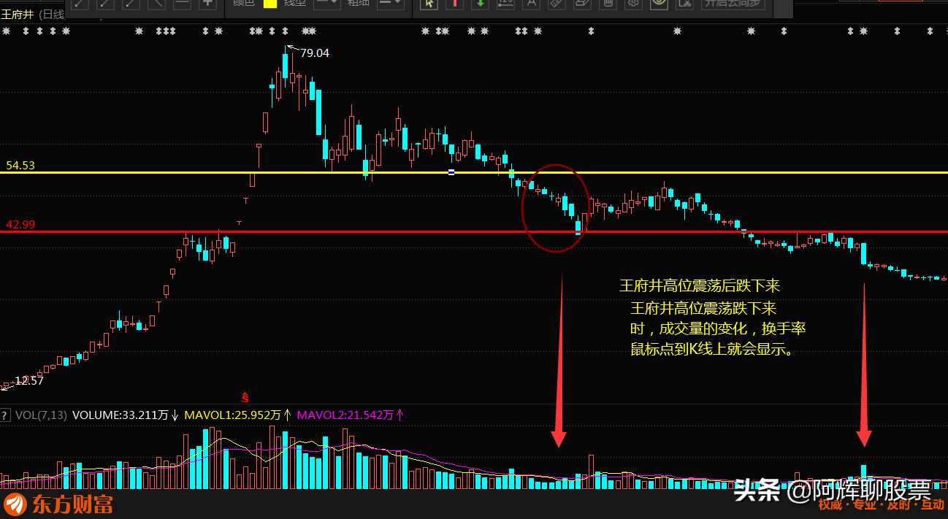Select the horizontal line drawing tool
Viewport: 948px width, 519px height.
[x=182, y=4]
